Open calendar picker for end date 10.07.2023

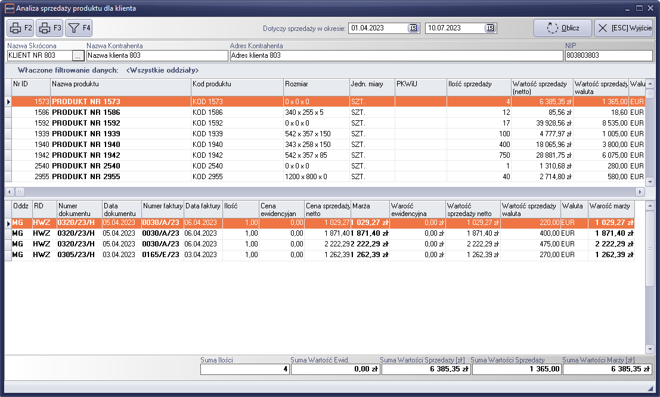[x=489, y=28]
